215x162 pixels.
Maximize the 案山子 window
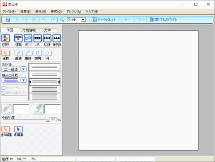(196, 4)
